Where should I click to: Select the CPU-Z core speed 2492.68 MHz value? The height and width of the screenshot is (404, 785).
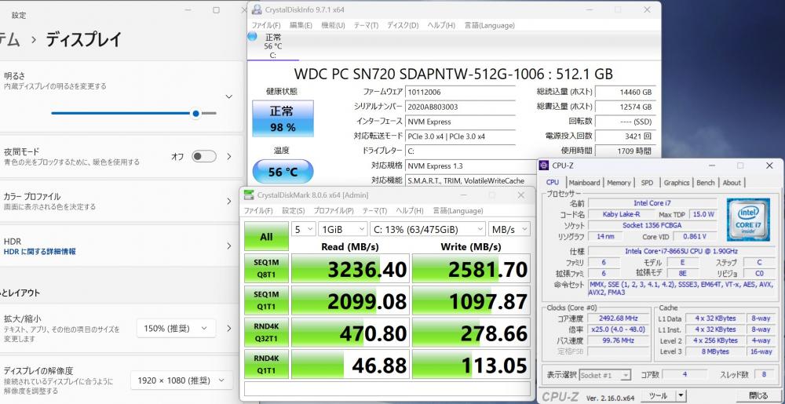coord(619,318)
